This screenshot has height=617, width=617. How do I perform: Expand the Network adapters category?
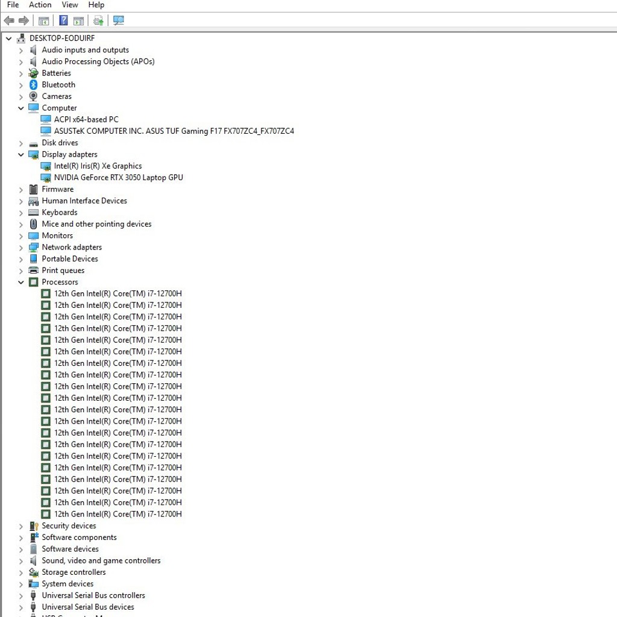point(21,248)
